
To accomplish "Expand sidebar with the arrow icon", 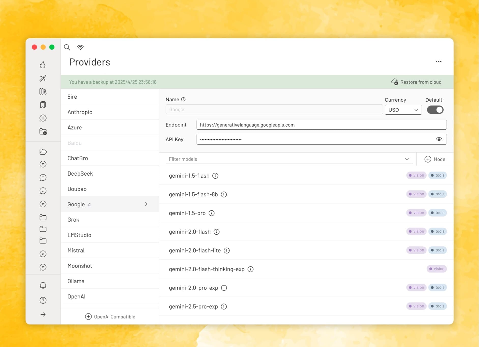I will tap(43, 314).
